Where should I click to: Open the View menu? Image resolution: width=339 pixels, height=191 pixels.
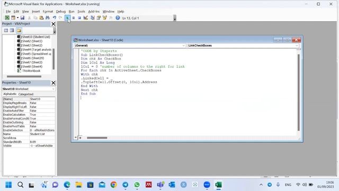[x=25, y=12]
